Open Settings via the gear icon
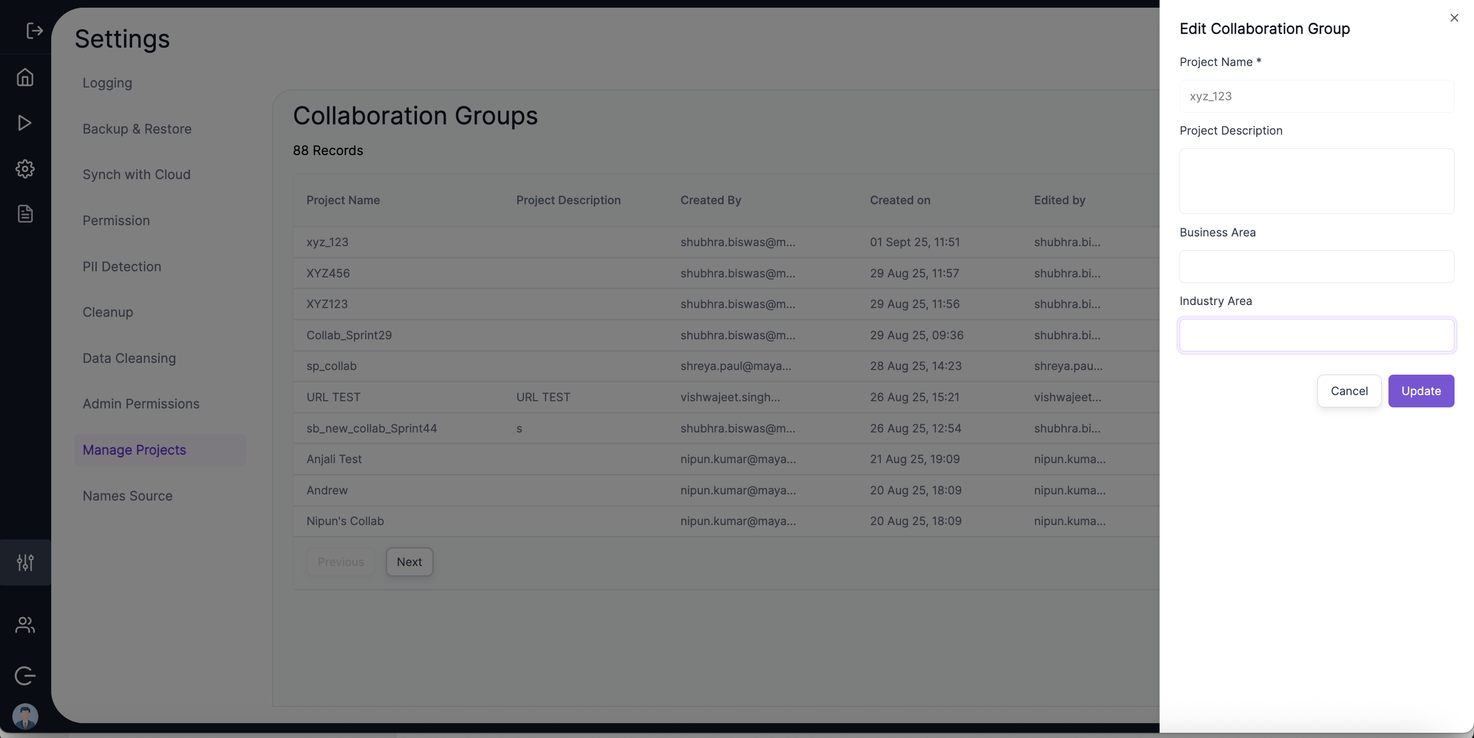The image size is (1474, 738). point(25,168)
